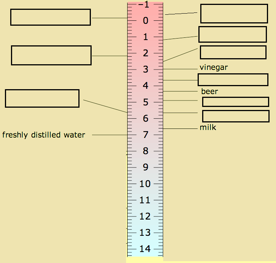Viewport: 276px width, 263px height.
Task: Click the -1 mark at scale top
Action: (x=144, y=5)
